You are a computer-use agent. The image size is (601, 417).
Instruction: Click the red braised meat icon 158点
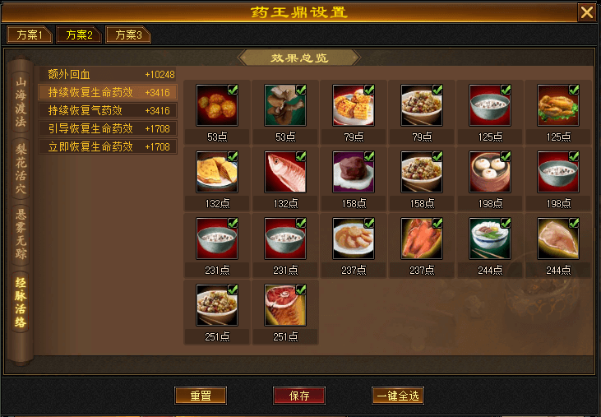pos(354,172)
